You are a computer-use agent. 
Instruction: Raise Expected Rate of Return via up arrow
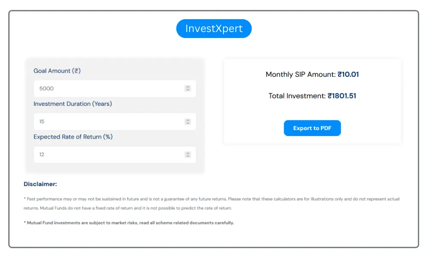point(187,153)
